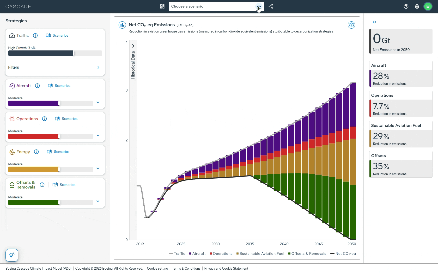
Task: Toggle Sustainable Aviation Fuel legend series
Action: pos(260,254)
